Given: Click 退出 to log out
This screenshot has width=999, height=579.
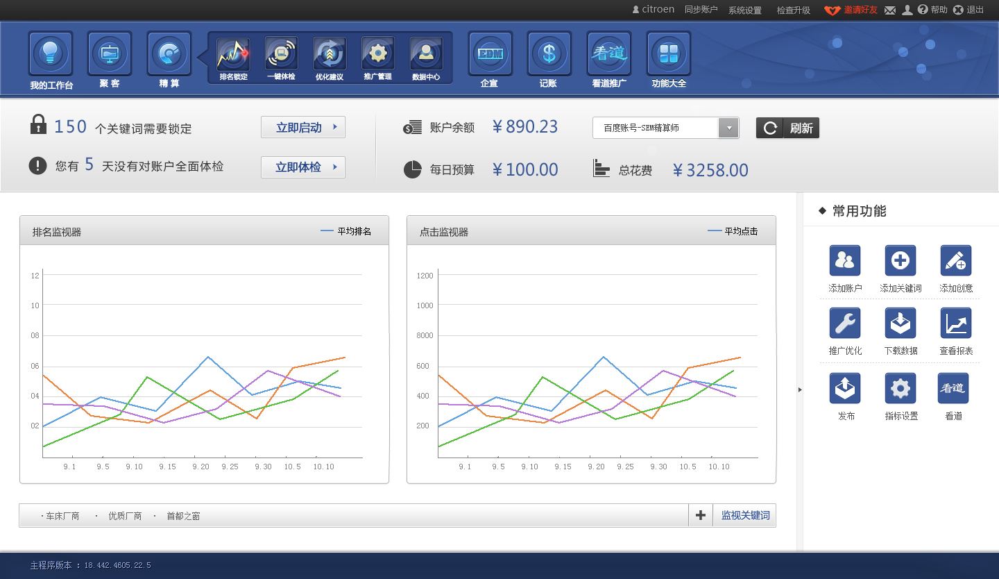Looking at the screenshot, I should [x=968, y=10].
